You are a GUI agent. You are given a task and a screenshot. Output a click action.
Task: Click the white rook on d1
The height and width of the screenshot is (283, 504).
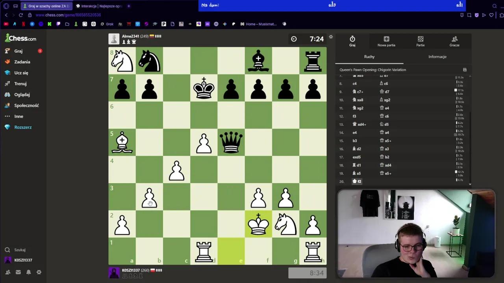click(x=204, y=251)
